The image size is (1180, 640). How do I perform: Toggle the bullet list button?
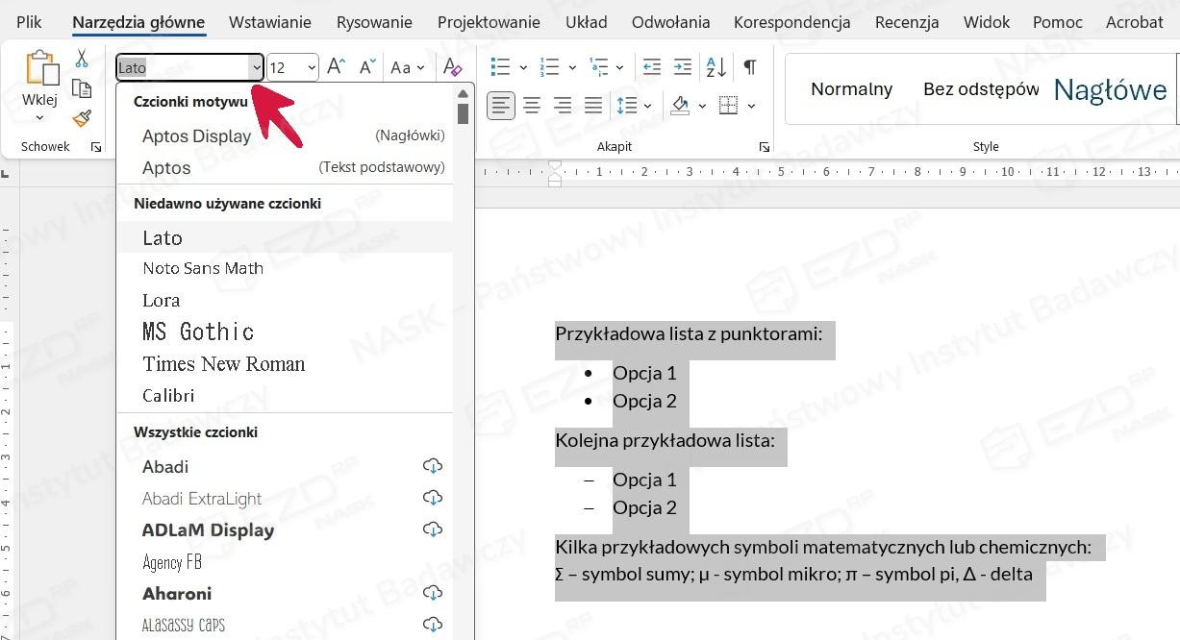tap(500, 67)
